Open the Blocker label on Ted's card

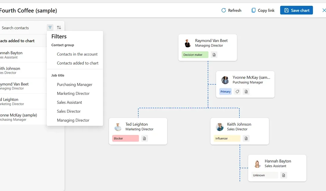[x=126, y=138]
